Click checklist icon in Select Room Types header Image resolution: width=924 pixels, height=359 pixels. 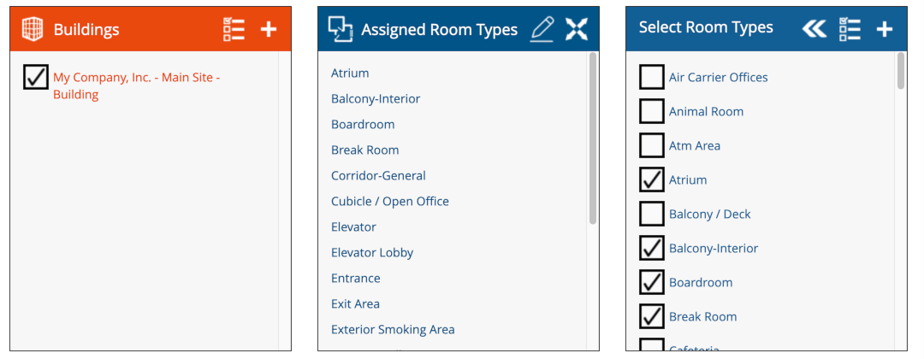[x=850, y=29]
